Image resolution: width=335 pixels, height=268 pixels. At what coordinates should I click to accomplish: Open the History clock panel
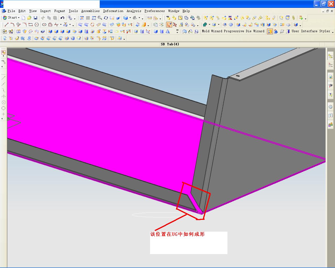point(331,107)
